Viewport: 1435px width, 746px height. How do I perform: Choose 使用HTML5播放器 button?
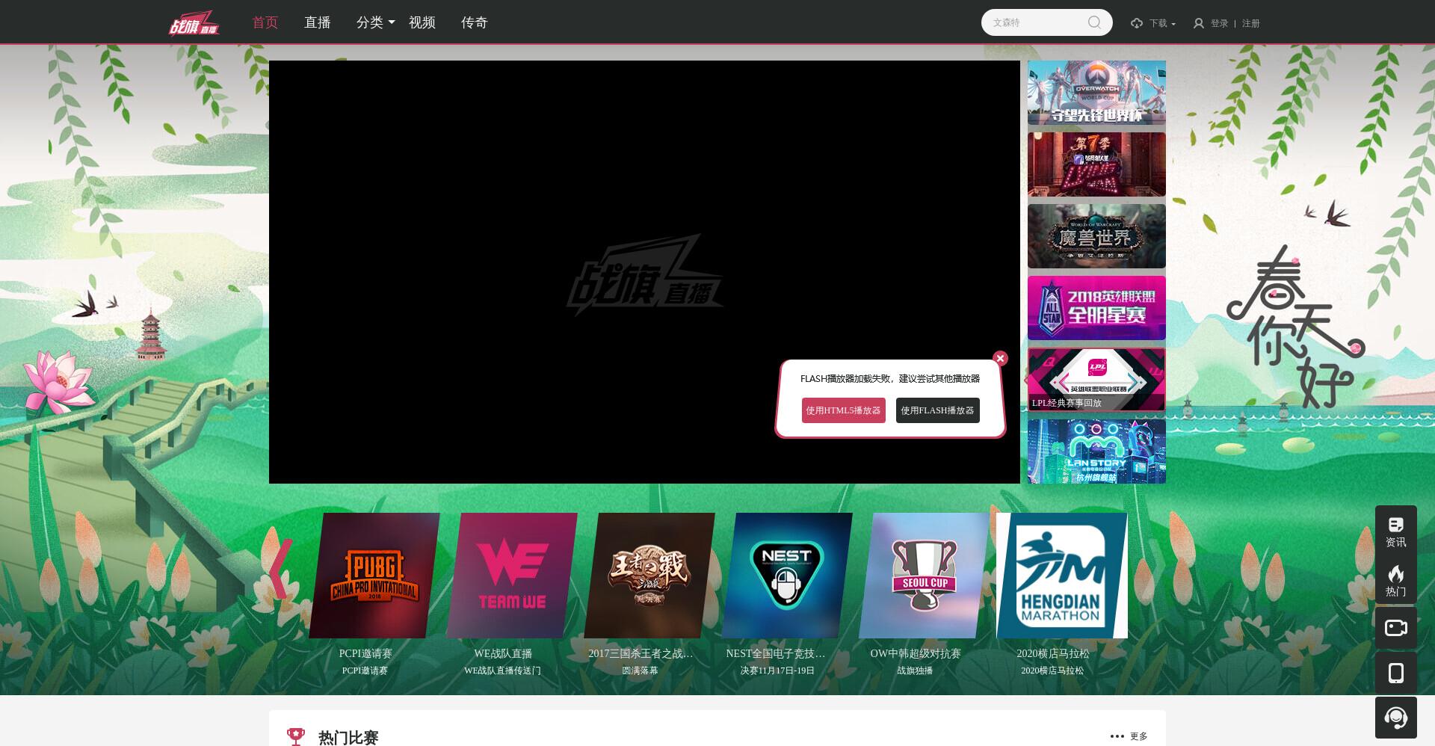[x=844, y=410]
